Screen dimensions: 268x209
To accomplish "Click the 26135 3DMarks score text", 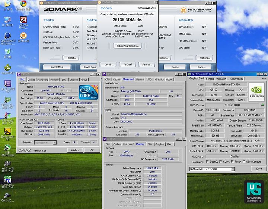I will click(x=128, y=20).
